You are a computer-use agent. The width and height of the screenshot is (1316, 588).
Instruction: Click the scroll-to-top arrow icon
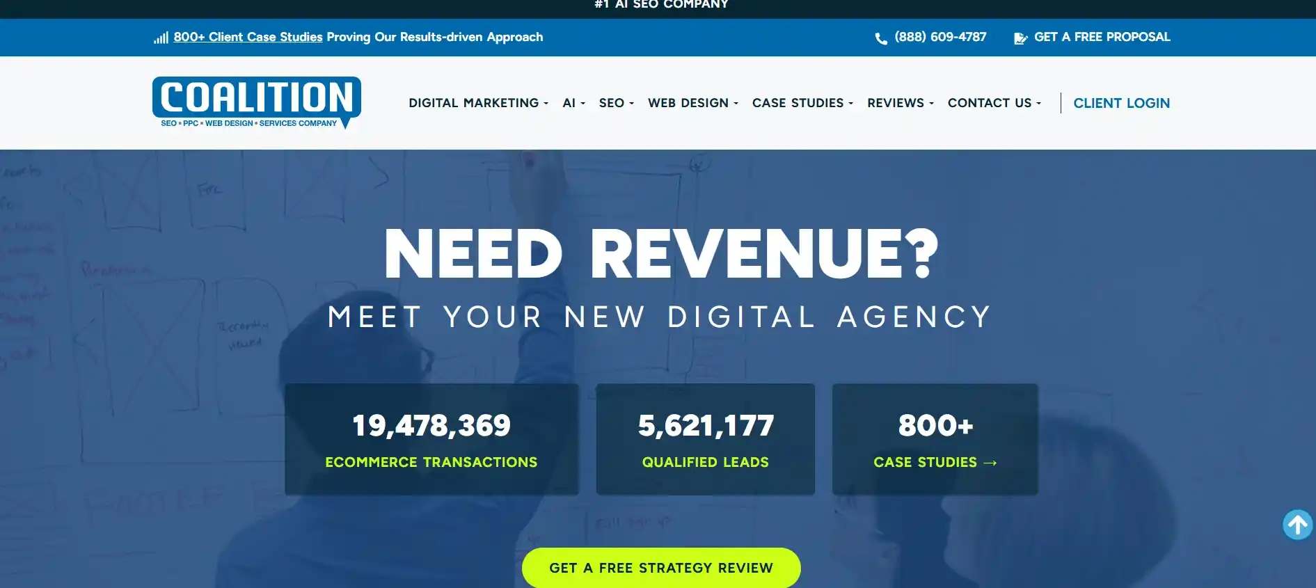1297,525
